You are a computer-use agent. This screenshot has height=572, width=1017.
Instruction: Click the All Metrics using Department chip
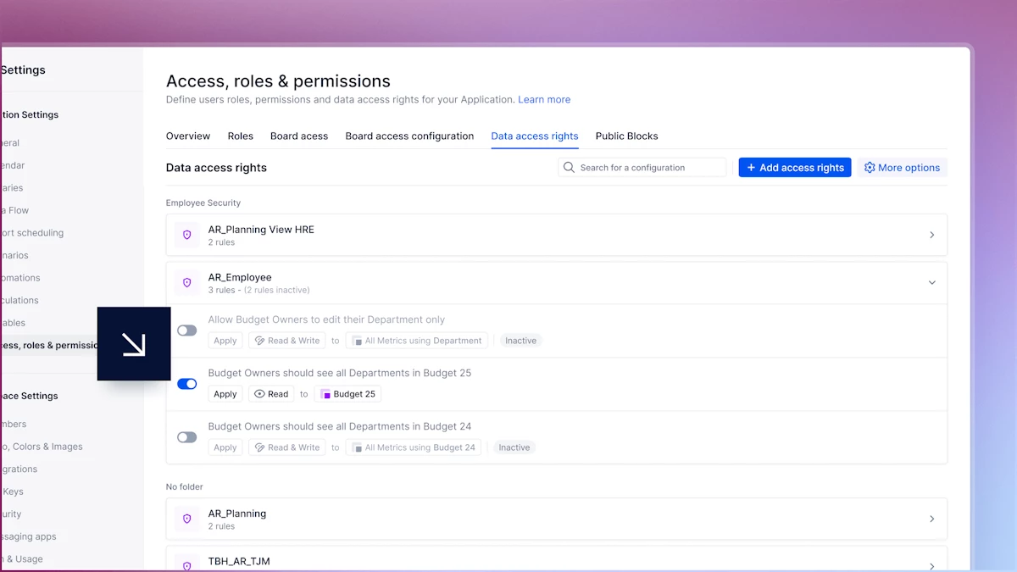tap(417, 341)
